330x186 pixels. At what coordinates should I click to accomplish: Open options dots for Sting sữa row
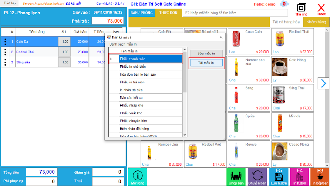point(5,62)
